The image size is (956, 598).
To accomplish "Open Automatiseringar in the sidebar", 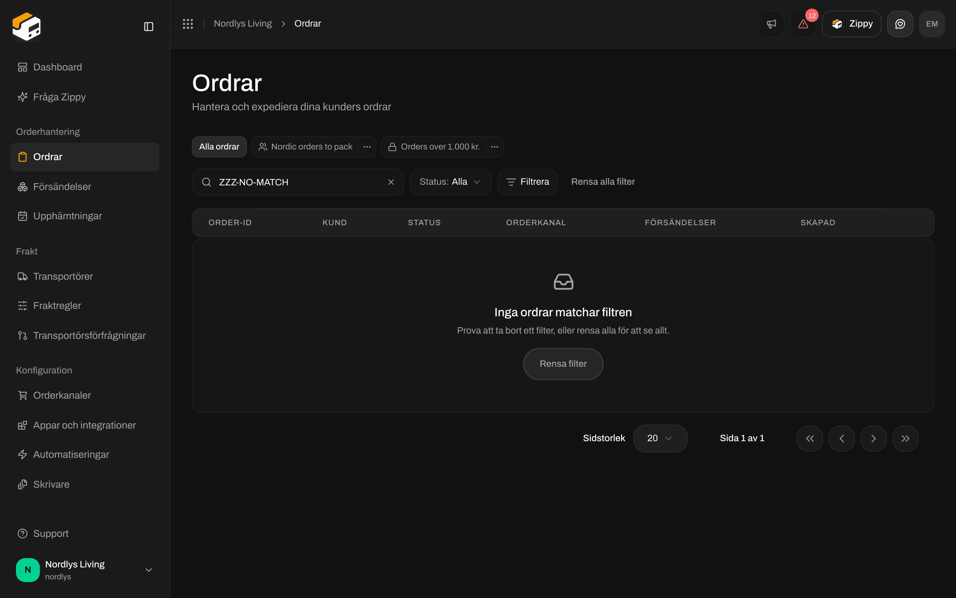I will pos(85,454).
